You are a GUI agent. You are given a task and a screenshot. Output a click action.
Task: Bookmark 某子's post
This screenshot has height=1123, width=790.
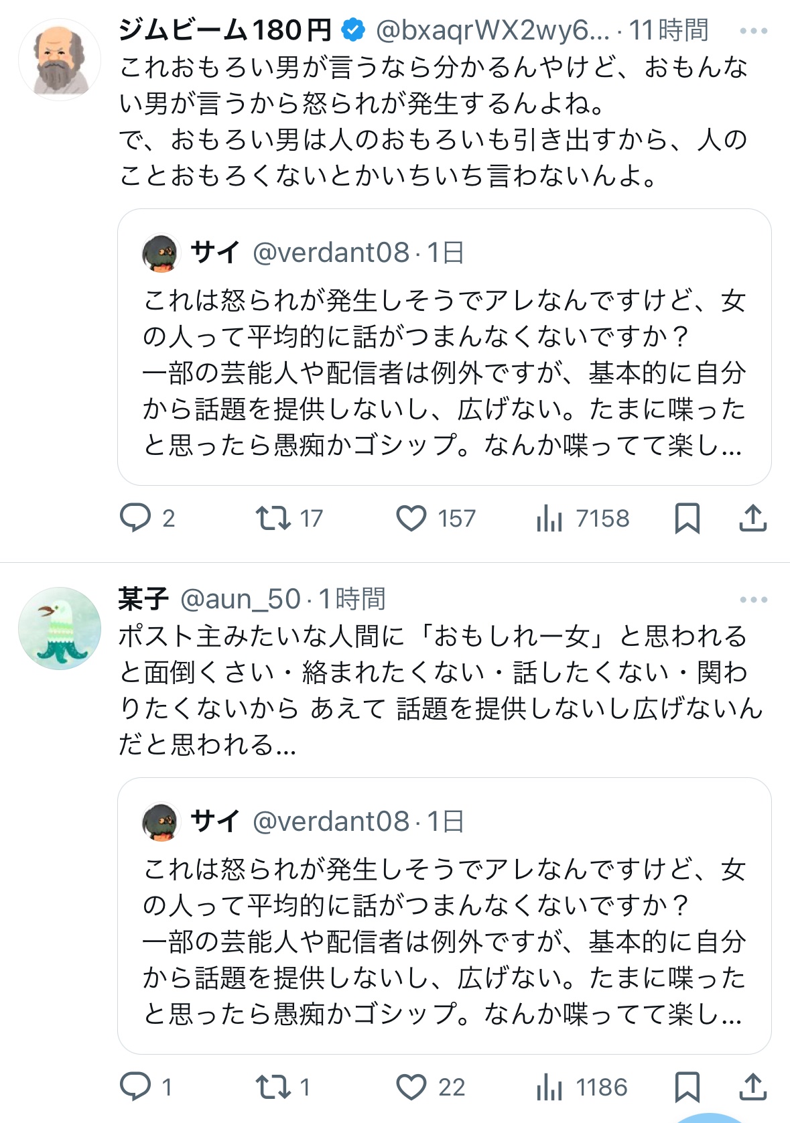pyautogui.click(x=687, y=1087)
